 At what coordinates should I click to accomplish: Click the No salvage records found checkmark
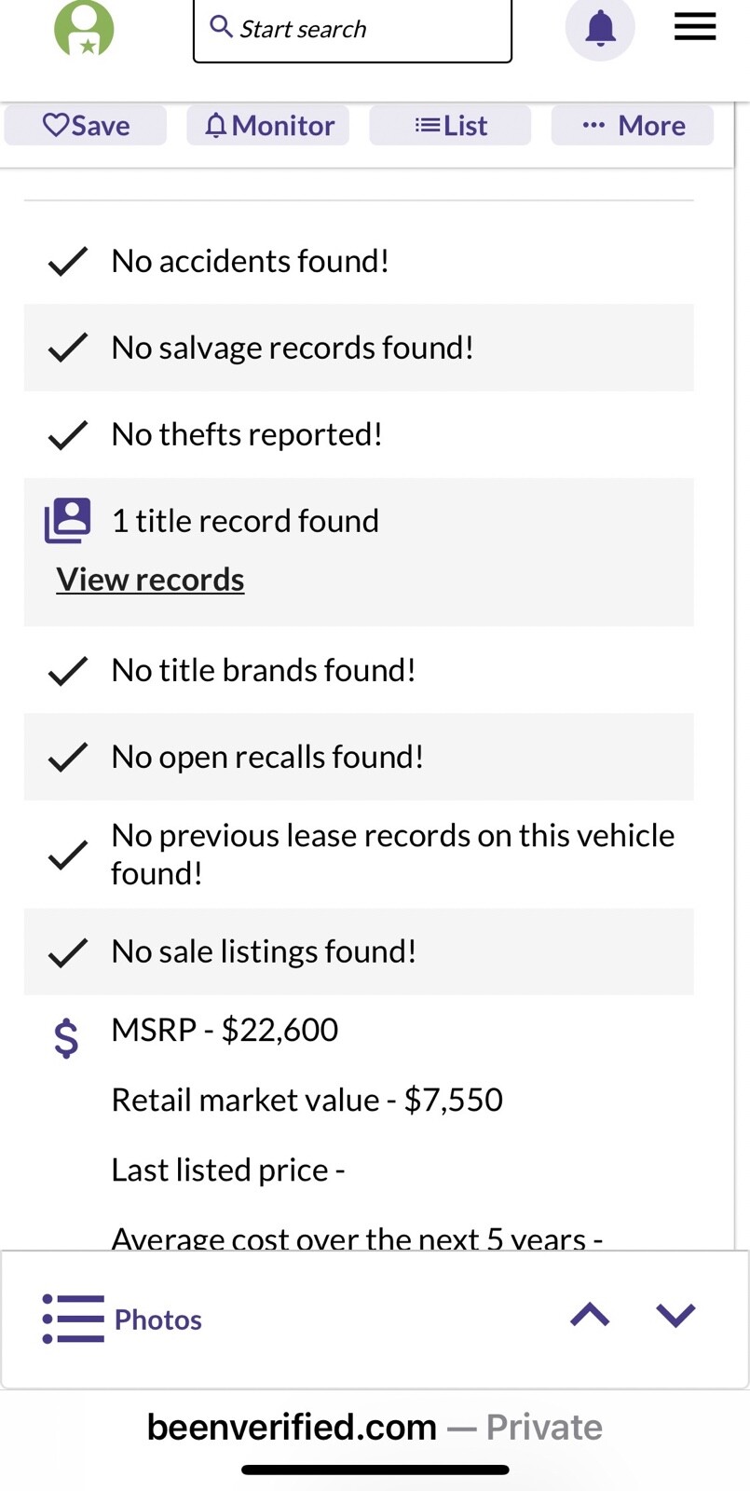(x=68, y=348)
